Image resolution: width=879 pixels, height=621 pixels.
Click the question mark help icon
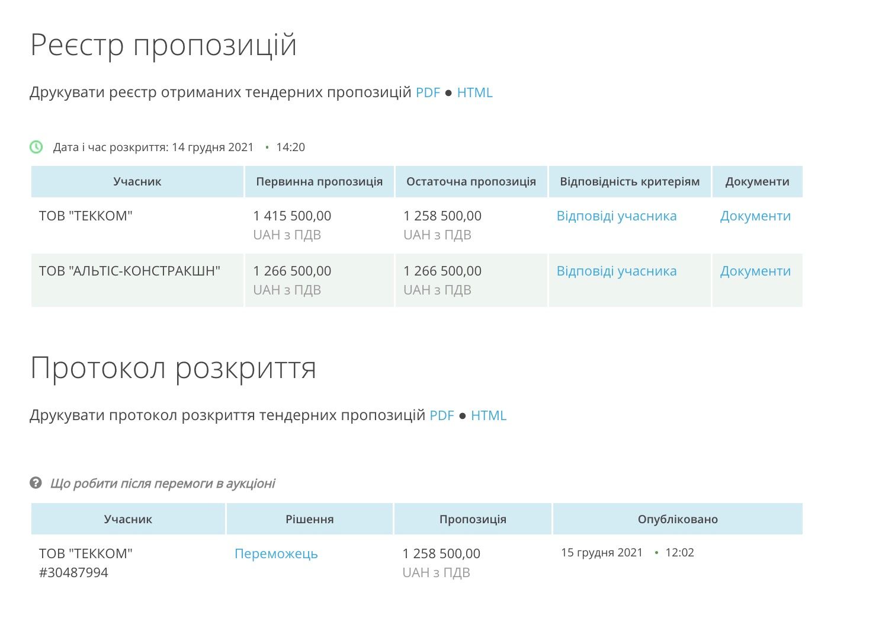click(36, 483)
